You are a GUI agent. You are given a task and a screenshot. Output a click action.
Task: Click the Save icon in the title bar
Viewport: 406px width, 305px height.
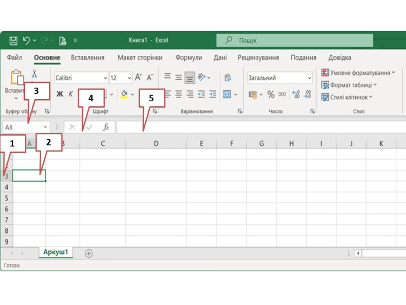[x=14, y=40]
